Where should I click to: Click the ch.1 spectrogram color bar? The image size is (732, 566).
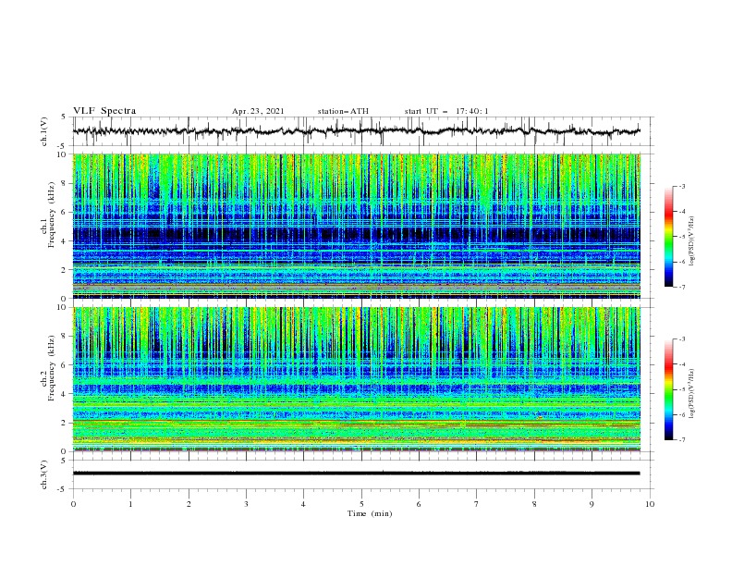pos(668,236)
